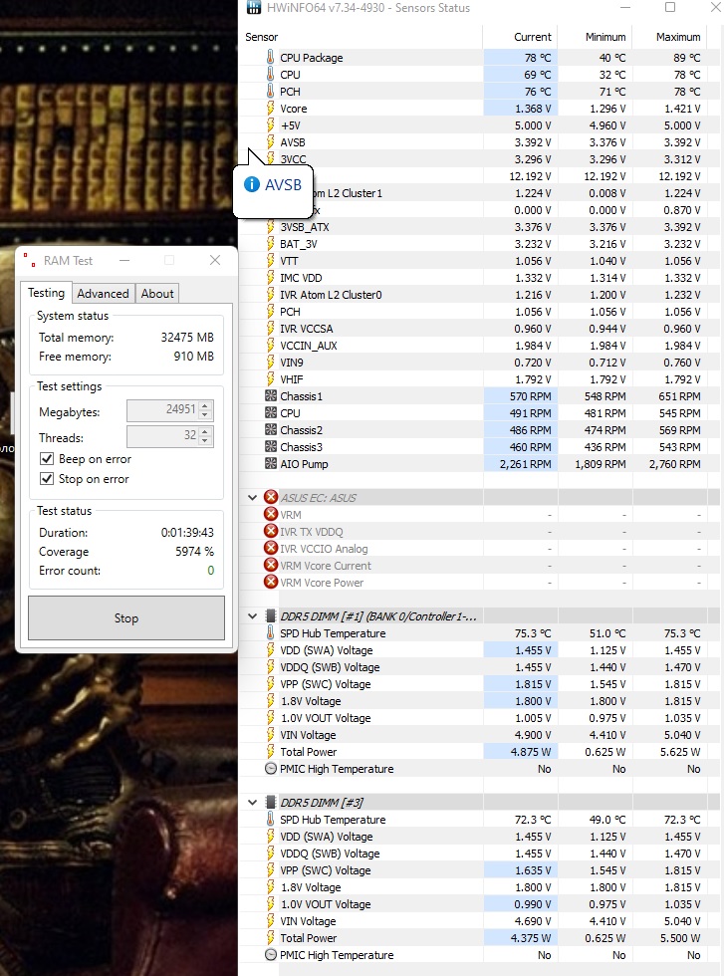Viewport: 724px width, 976px height.
Task: Maximize the HWiNFO64 Sensors Status window
Action: coord(670,8)
